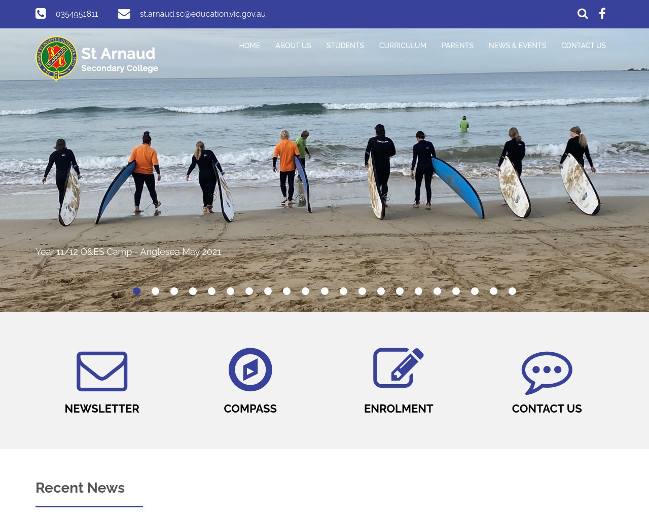Open the search magnifier icon
Viewport: 649px width, 519px height.
[x=583, y=14]
